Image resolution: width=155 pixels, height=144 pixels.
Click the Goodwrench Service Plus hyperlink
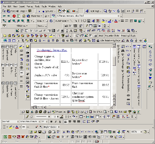[52, 50]
